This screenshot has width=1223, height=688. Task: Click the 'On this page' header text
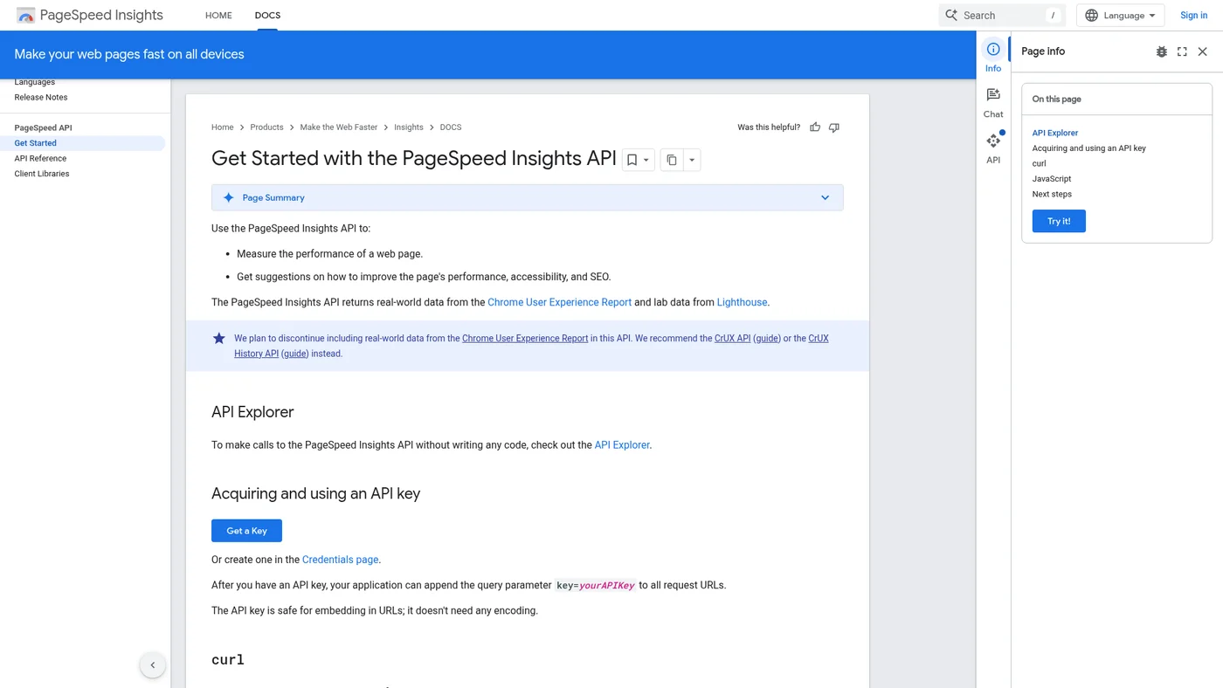(1057, 100)
